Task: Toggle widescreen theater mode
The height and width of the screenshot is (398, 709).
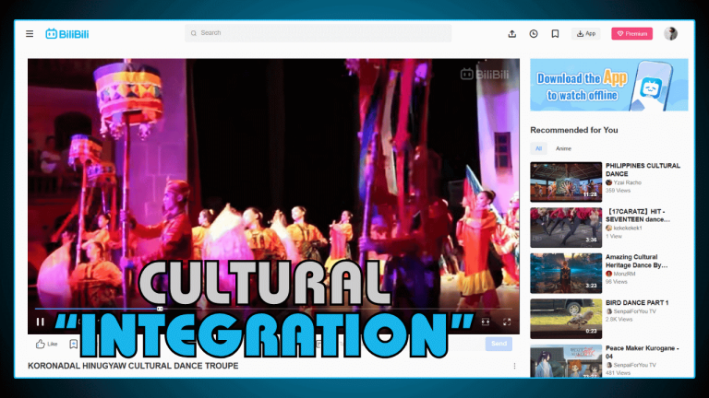Action: tap(486, 322)
